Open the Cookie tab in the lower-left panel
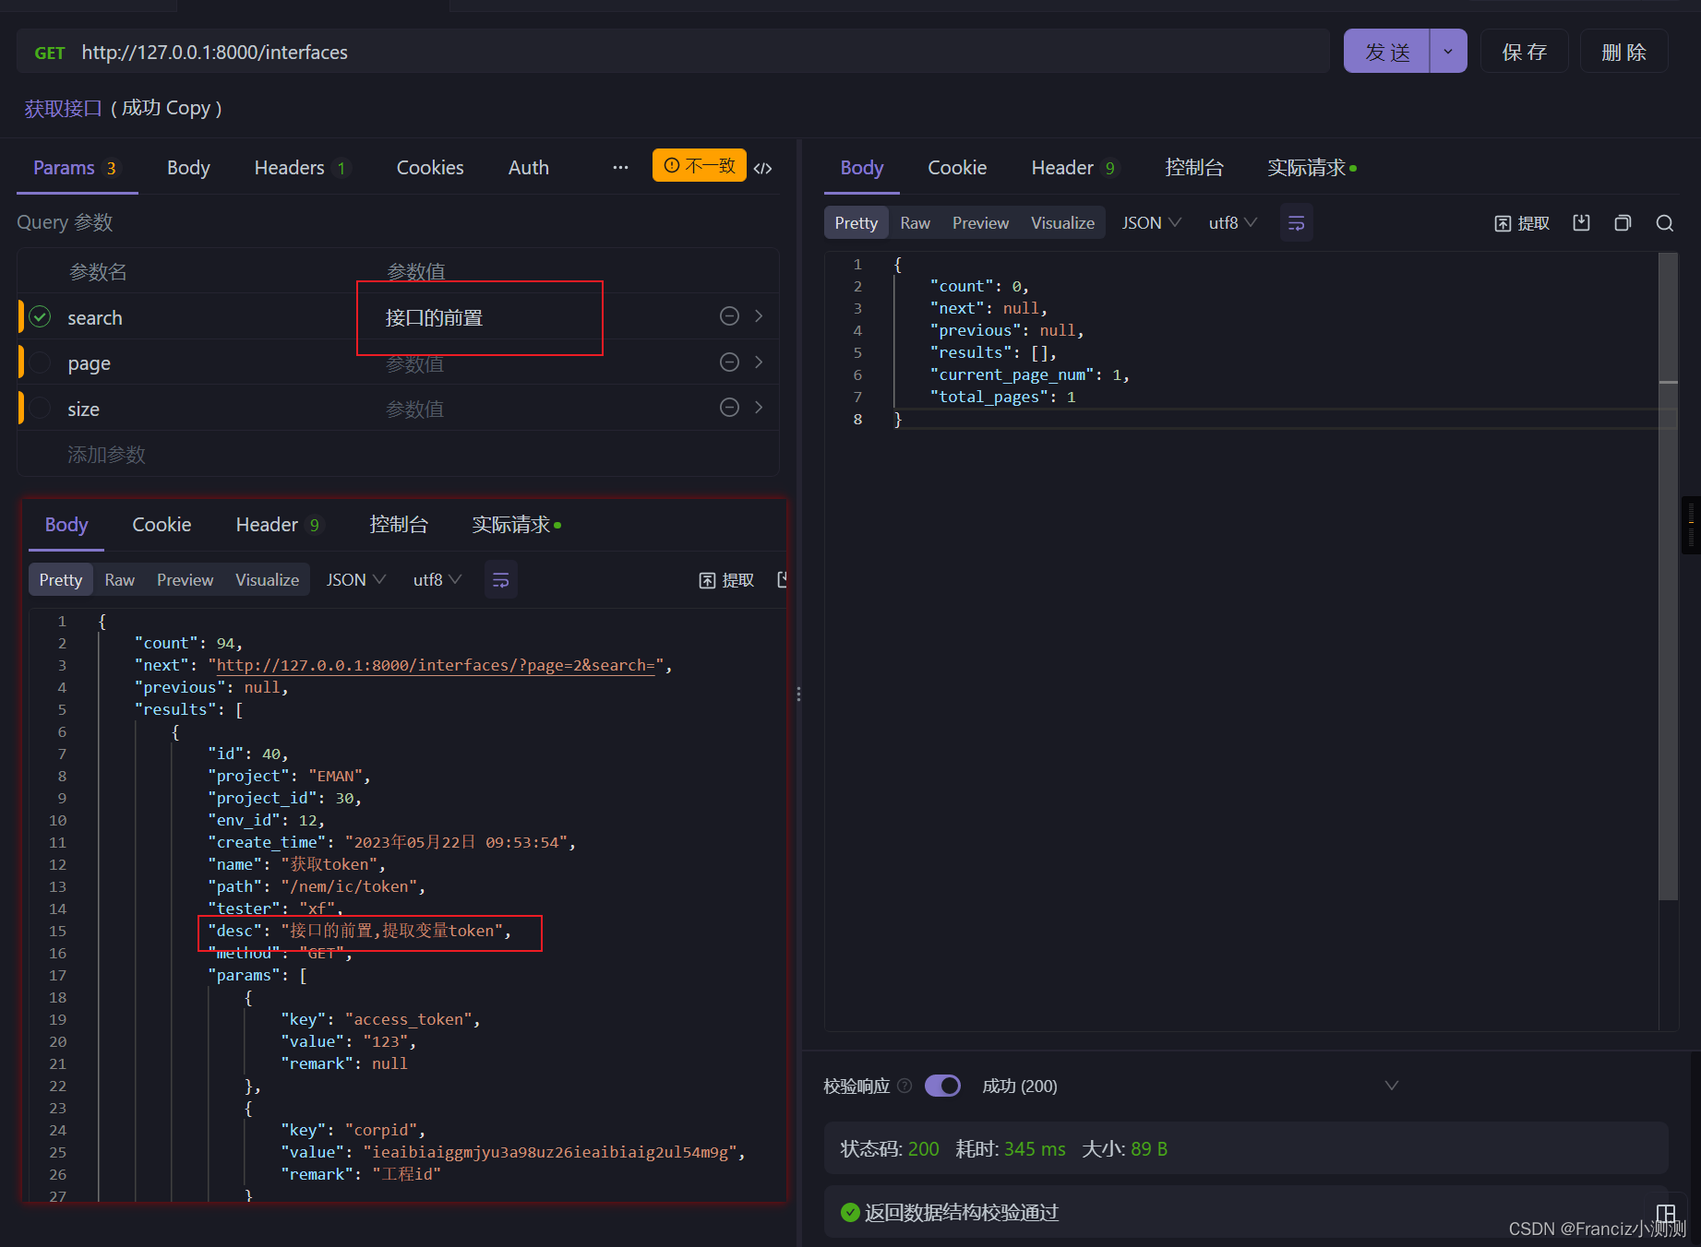This screenshot has height=1247, width=1701. 162,525
